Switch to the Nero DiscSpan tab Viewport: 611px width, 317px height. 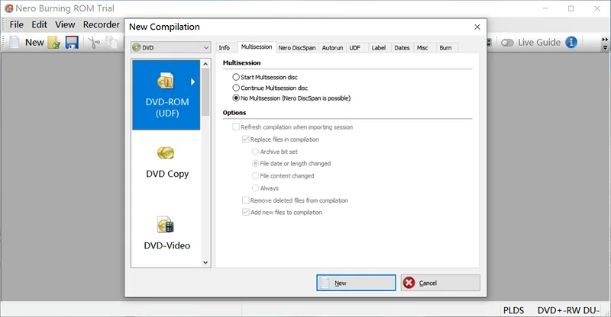pos(297,48)
